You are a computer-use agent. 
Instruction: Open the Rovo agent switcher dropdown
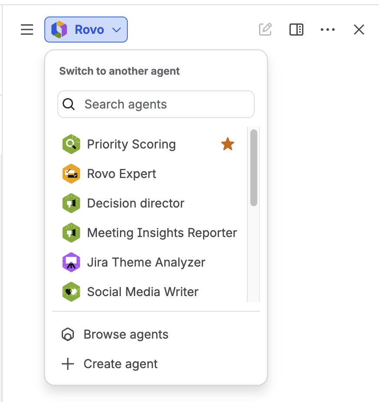coord(86,30)
